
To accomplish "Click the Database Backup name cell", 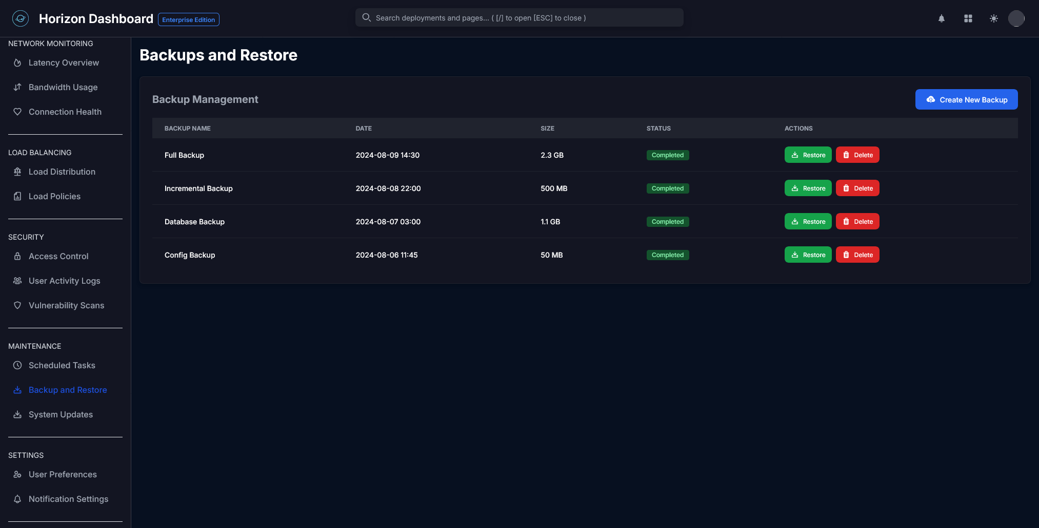I will 194,221.
